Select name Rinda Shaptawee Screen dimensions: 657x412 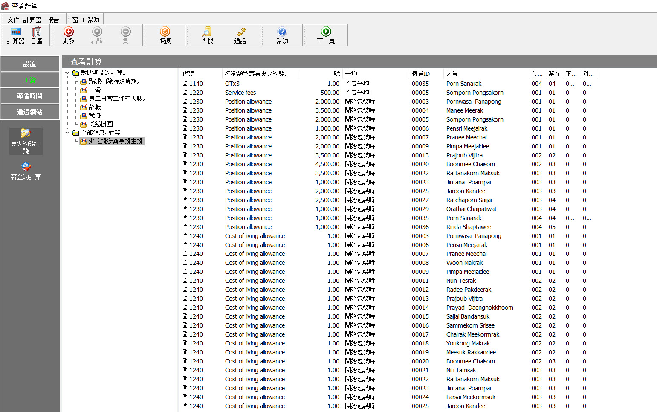click(x=469, y=227)
